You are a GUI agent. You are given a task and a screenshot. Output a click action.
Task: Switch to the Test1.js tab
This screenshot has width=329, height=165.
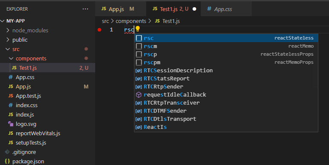tap(174, 9)
